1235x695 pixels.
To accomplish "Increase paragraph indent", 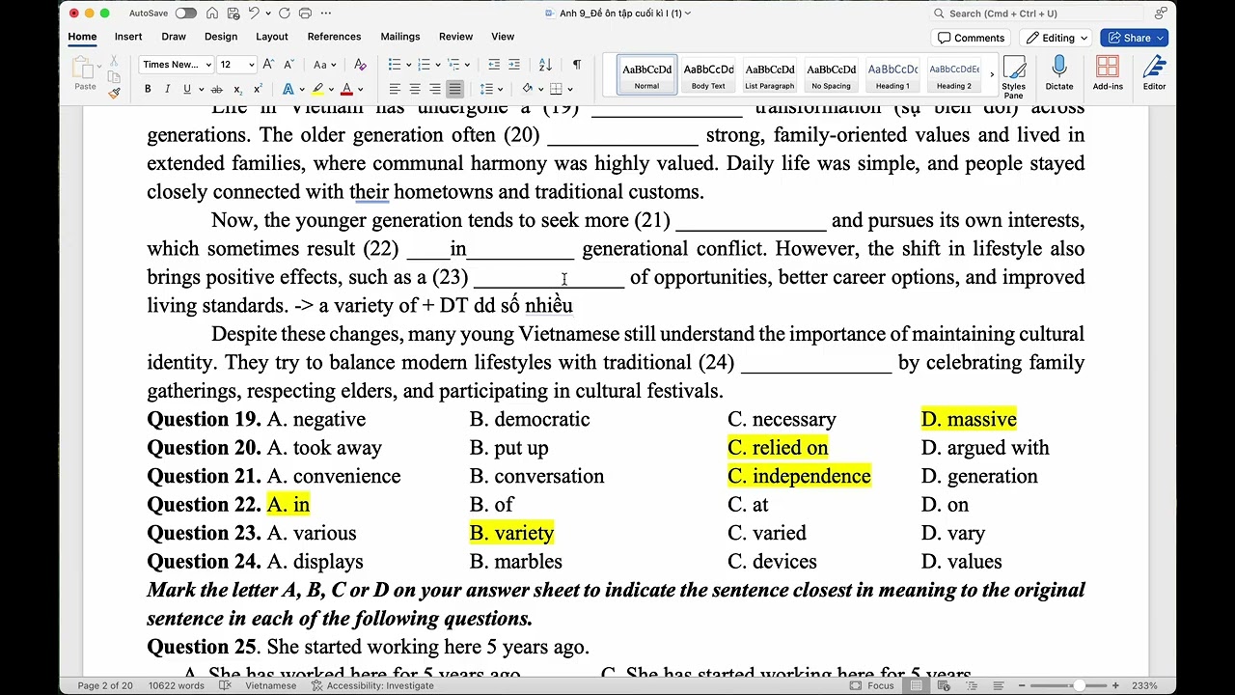I will pyautogui.click(x=514, y=65).
